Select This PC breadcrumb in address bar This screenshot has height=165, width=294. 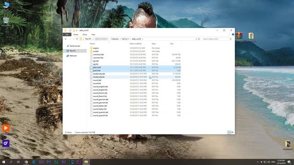click(x=88, y=39)
